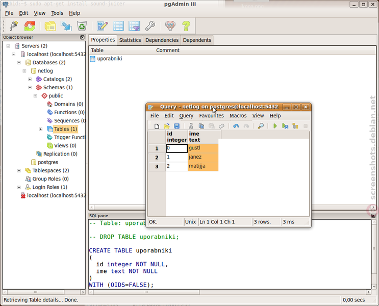The height and width of the screenshot is (306, 379).
Task: Open file icon in Query window
Action: (166, 126)
